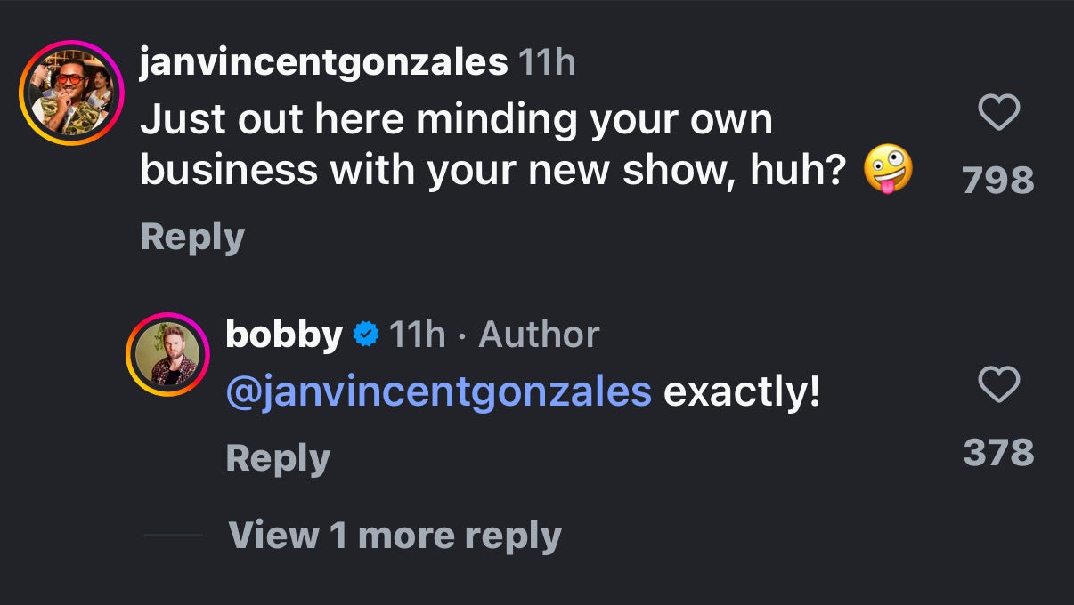Click the zany face emoji in the comment
Viewport: 1074px width, 605px height.
888,169
